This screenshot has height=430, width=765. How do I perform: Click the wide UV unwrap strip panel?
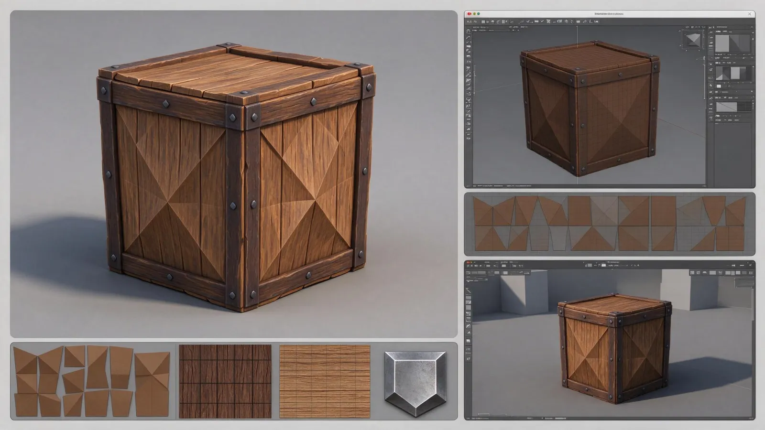point(610,224)
